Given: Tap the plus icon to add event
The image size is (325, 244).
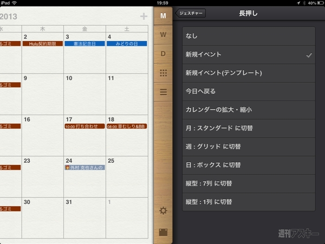Looking at the screenshot, I should point(144,16).
